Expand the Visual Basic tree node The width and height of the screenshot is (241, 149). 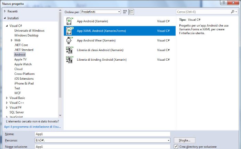click(x=7, y=98)
